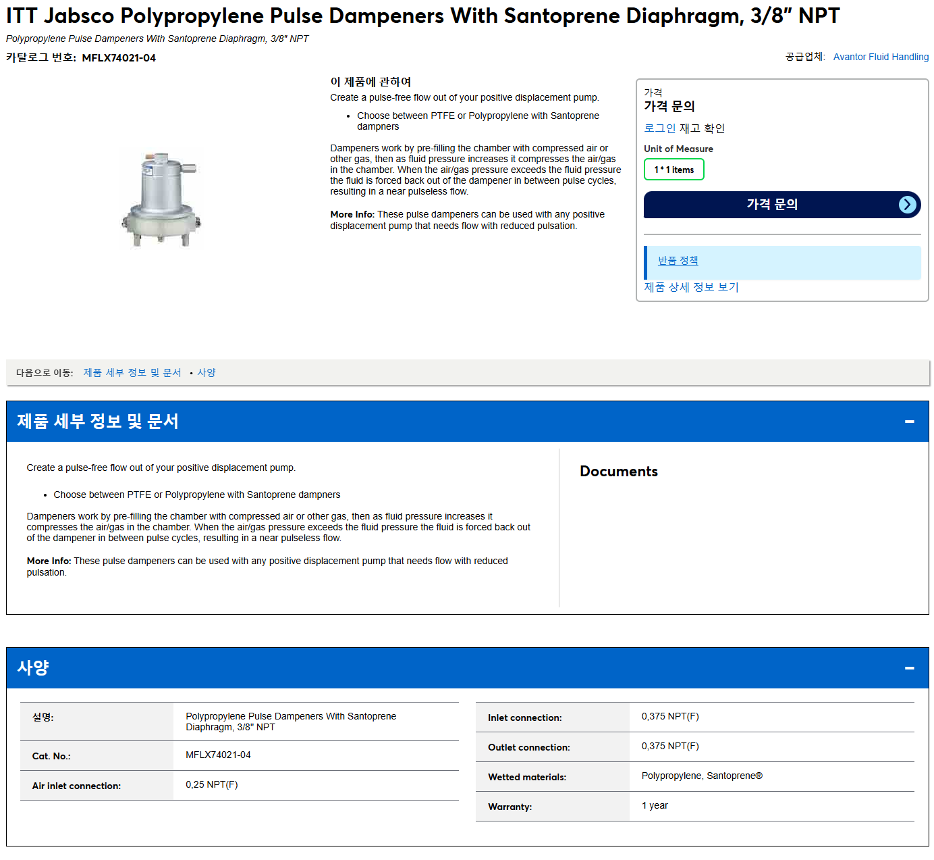Click the 0,25 NPT(F) air inlet value
The width and height of the screenshot is (934, 860).
[x=212, y=785]
